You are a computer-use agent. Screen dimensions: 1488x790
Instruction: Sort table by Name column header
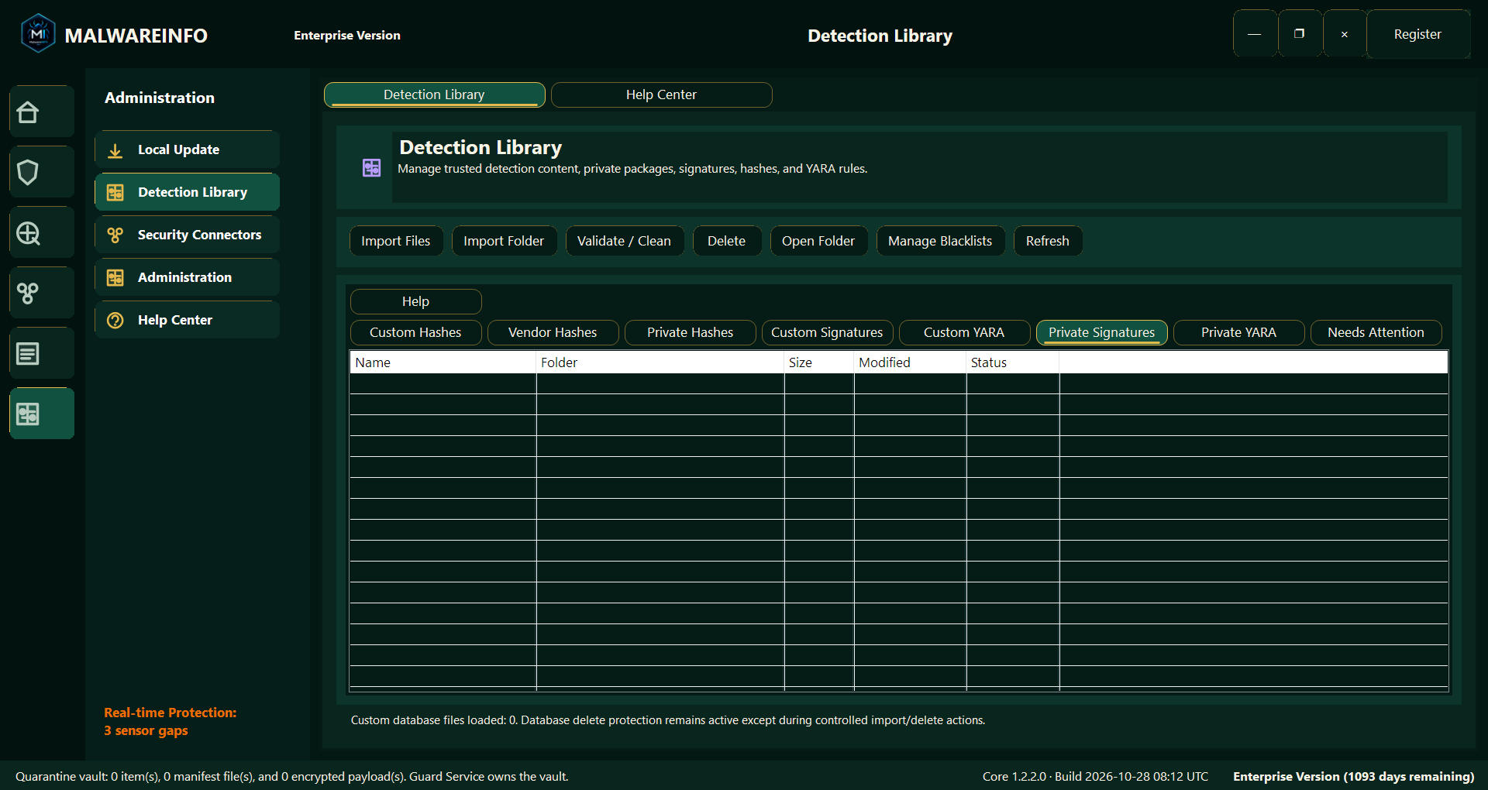(x=443, y=362)
